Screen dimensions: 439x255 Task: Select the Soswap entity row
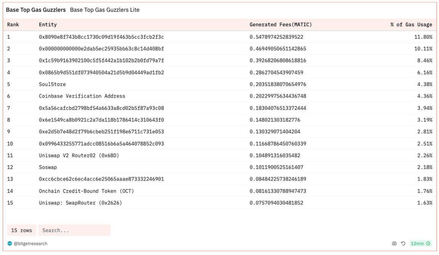[48, 167]
